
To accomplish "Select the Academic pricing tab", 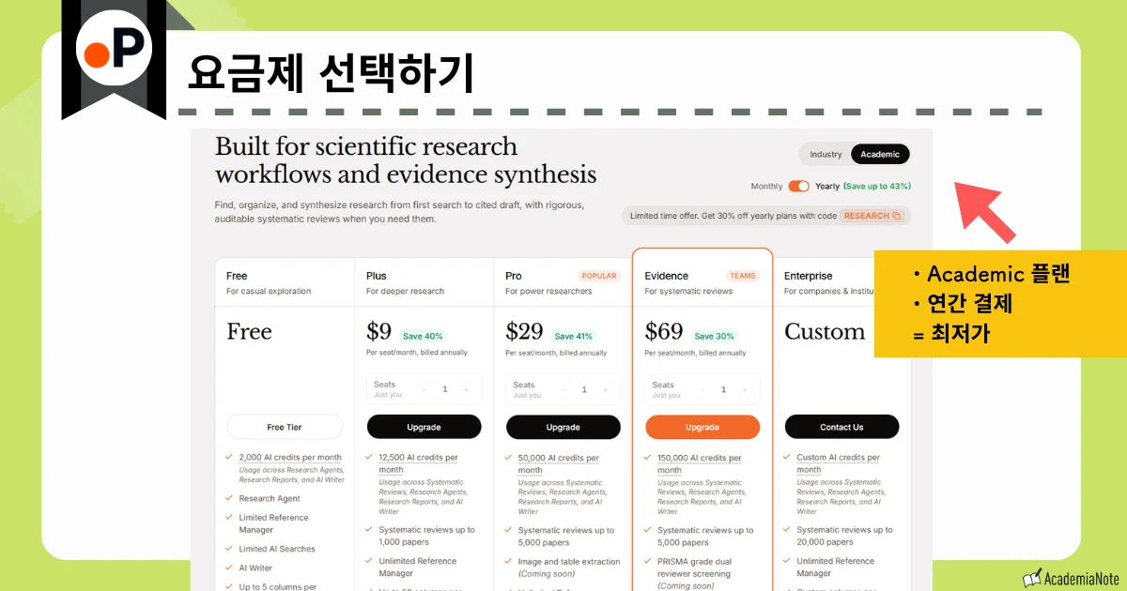I will 880,155.
